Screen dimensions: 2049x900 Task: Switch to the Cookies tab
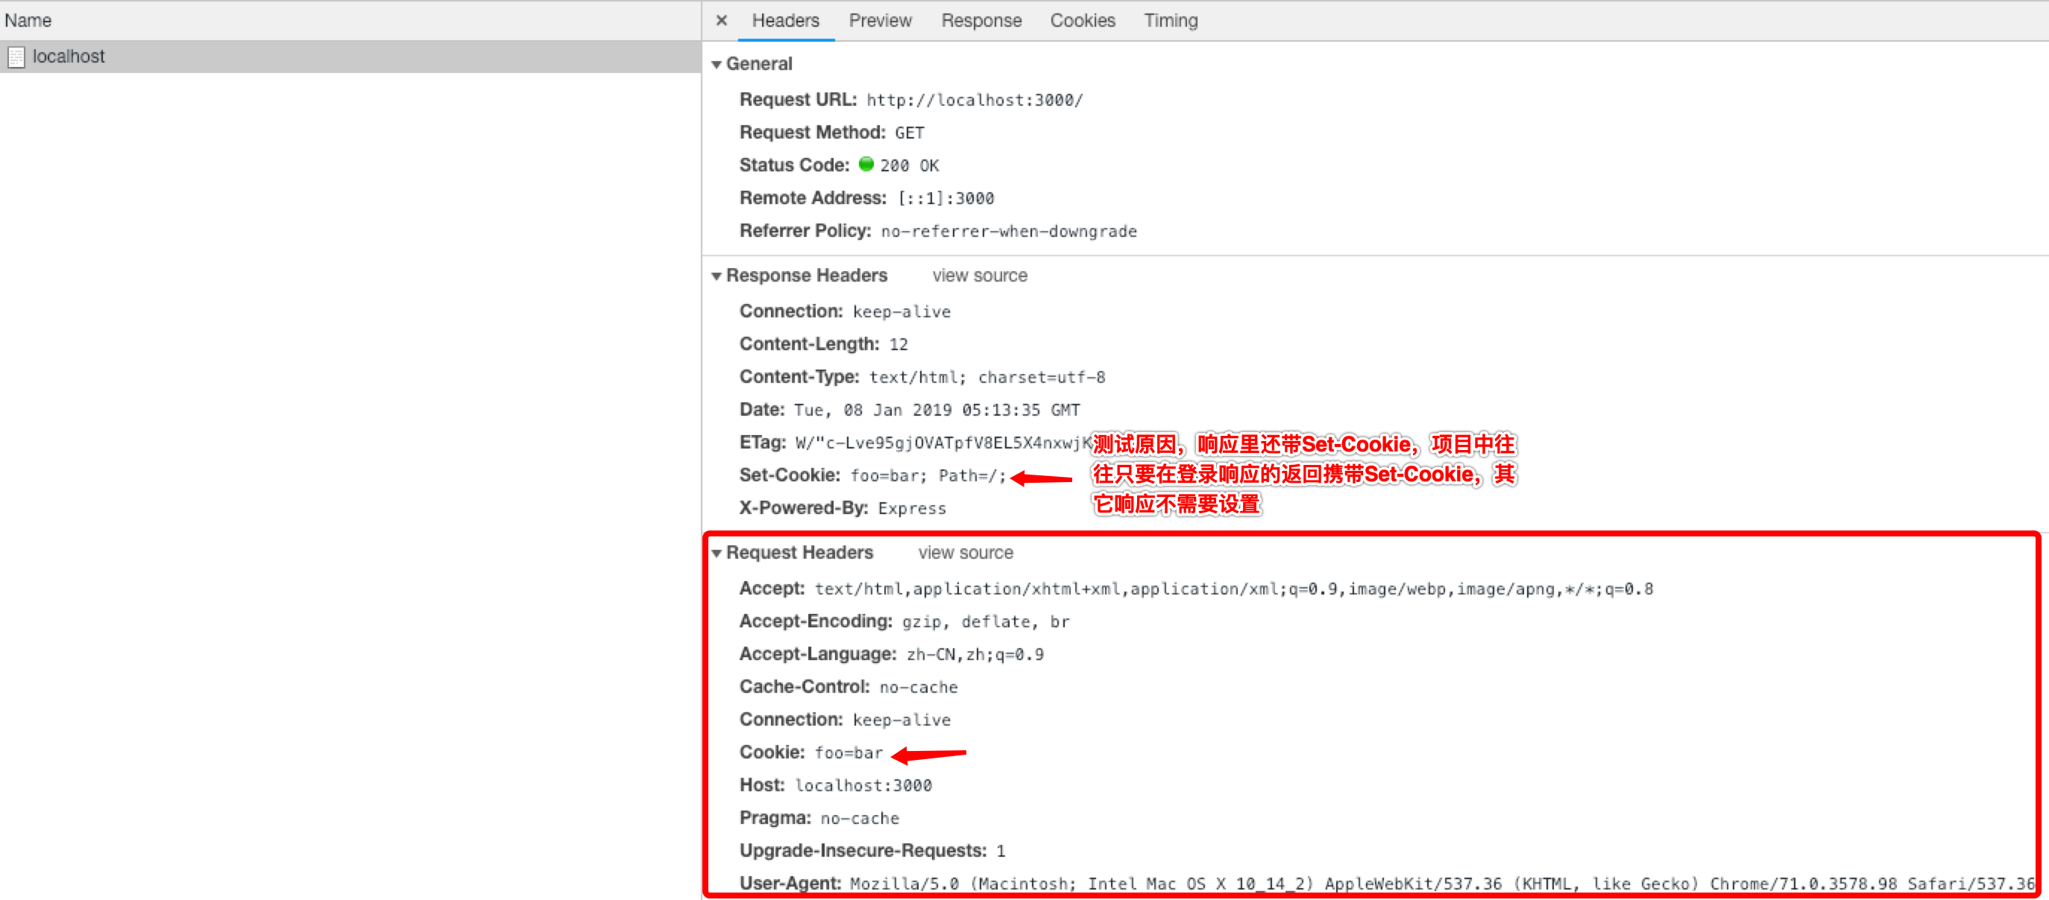1082,21
